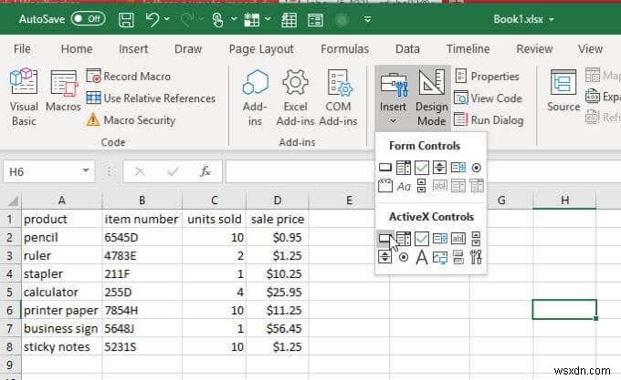Open Customize Quick Access Toolbar dropdown
The image size is (621, 380).
tap(367, 19)
